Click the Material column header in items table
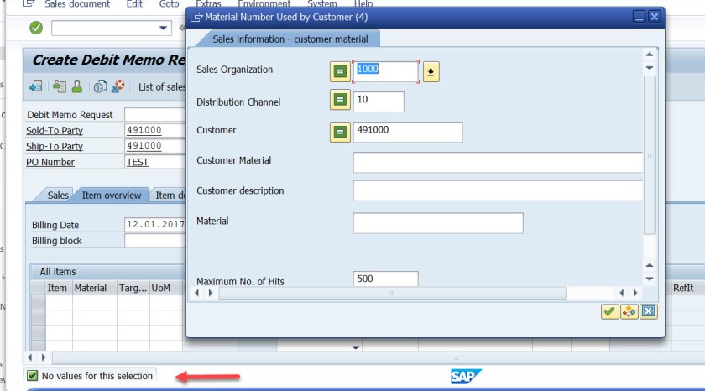 [94, 288]
